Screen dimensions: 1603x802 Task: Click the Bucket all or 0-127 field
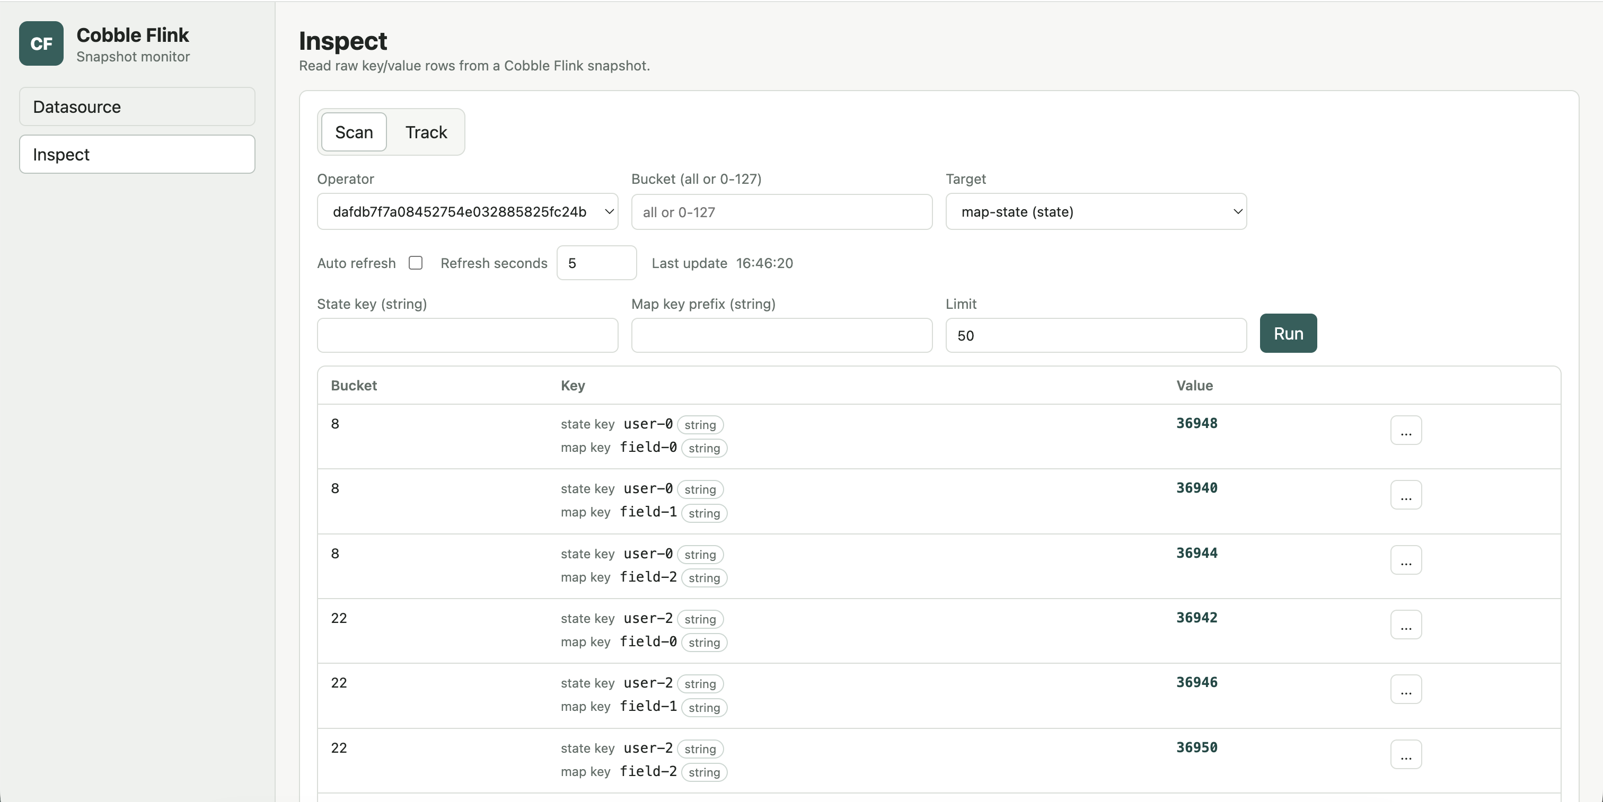781,212
